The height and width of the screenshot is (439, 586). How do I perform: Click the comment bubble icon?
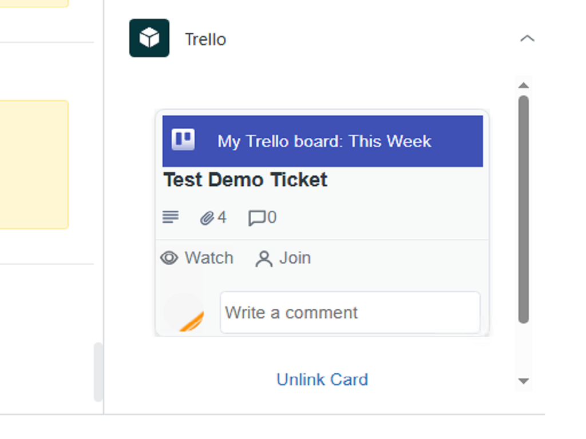[x=256, y=218]
